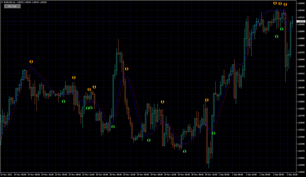Click the 29 Nov 08:00 time label
Viewport: 306px width, 177px height.
[x=156, y=175]
